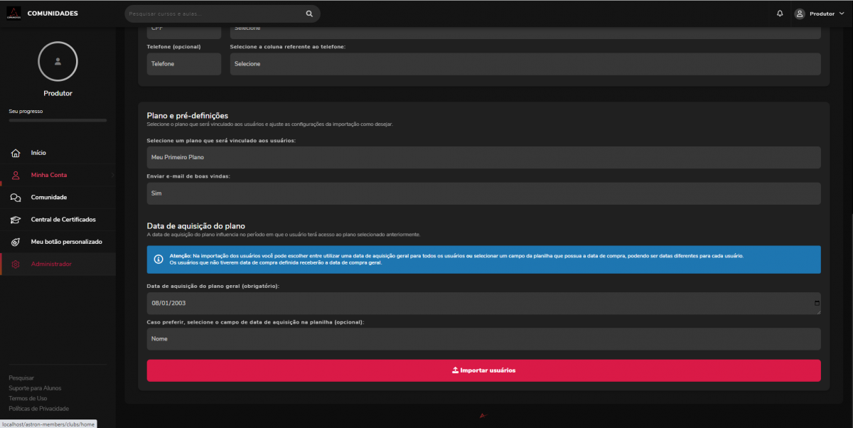The height and width of the screenshot is (428, 853).
Task: Click the Minha Conta user icon
Action: point(16,175)
